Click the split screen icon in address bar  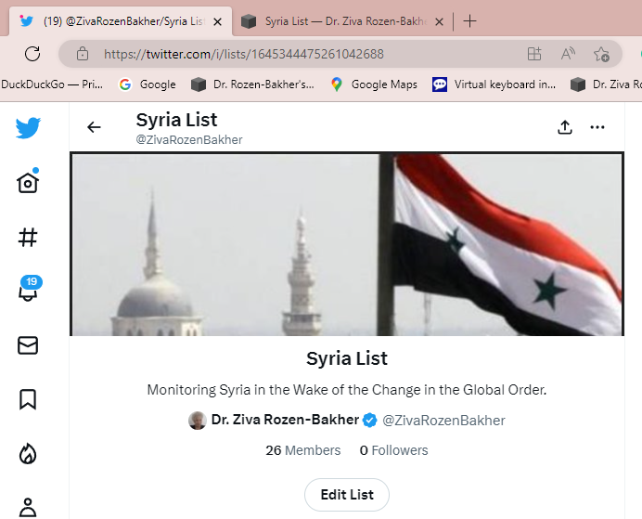533,54
